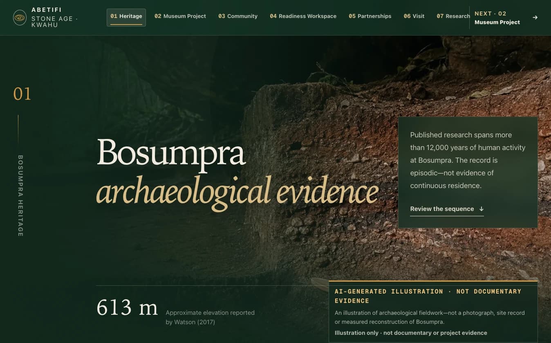551x343 pixels.
Task: Click the down arrow beside Review the sequence
Action: click(482, 209)
